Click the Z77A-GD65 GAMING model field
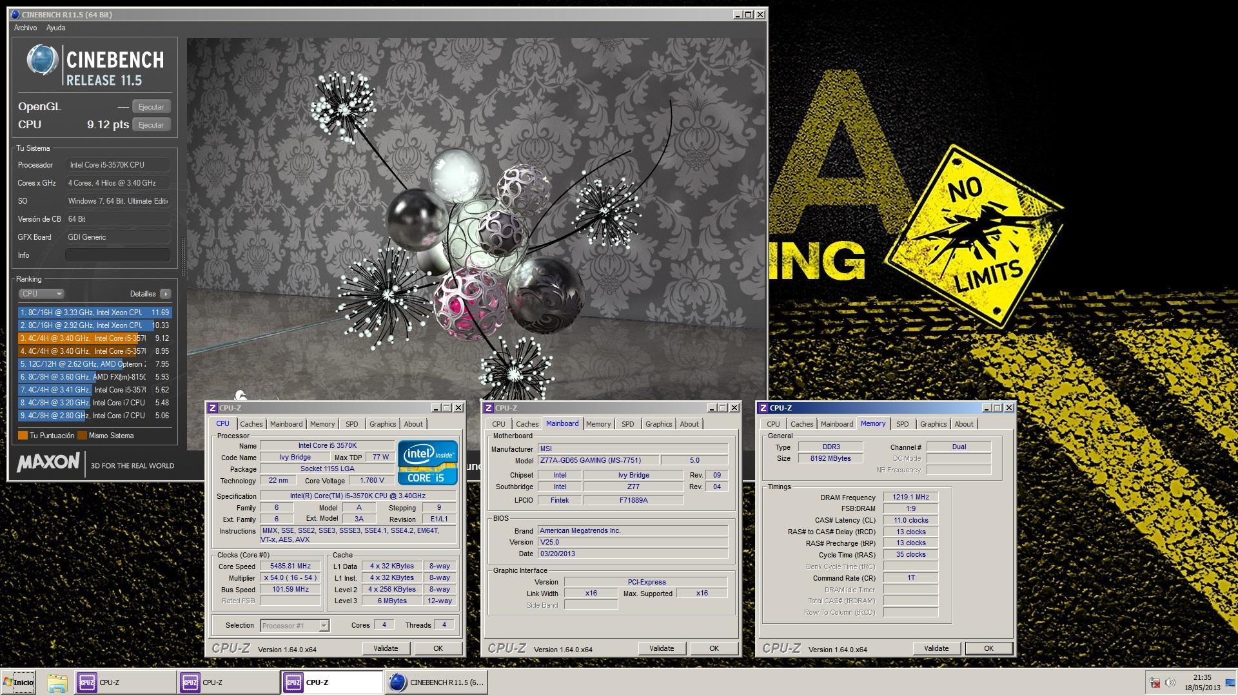 click(x=598, y=461)
